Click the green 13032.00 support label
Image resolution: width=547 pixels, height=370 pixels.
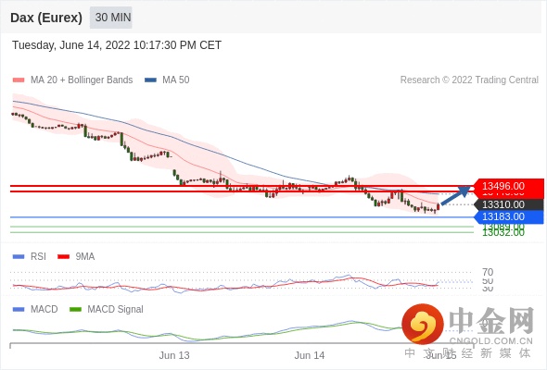[503, 233]
